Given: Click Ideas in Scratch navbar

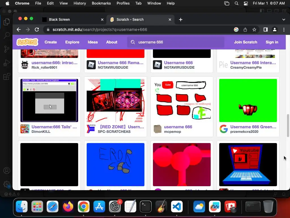Looking at the screenshot, I should [93, 42].
